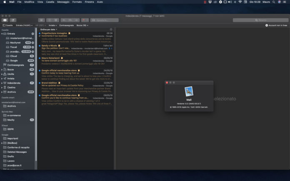This screenshot has height=181, width=290.
Task: Expand the Uscita mailbox
Action: [2, 74]
